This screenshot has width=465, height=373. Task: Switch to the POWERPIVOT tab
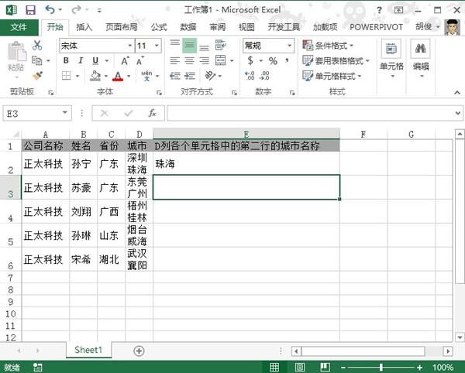point(376,27)
